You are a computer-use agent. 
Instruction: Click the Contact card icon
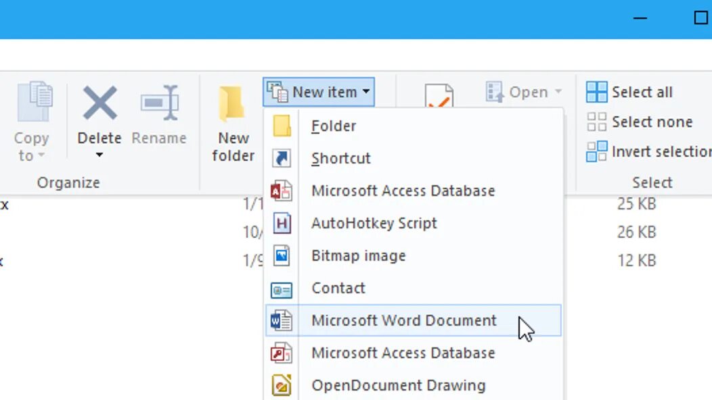282,290
